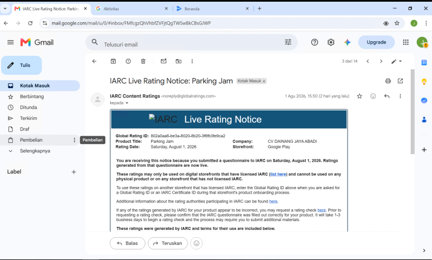
Task: Switch to the Aktivitas browser tab
Action: click(x=131, y=9)
